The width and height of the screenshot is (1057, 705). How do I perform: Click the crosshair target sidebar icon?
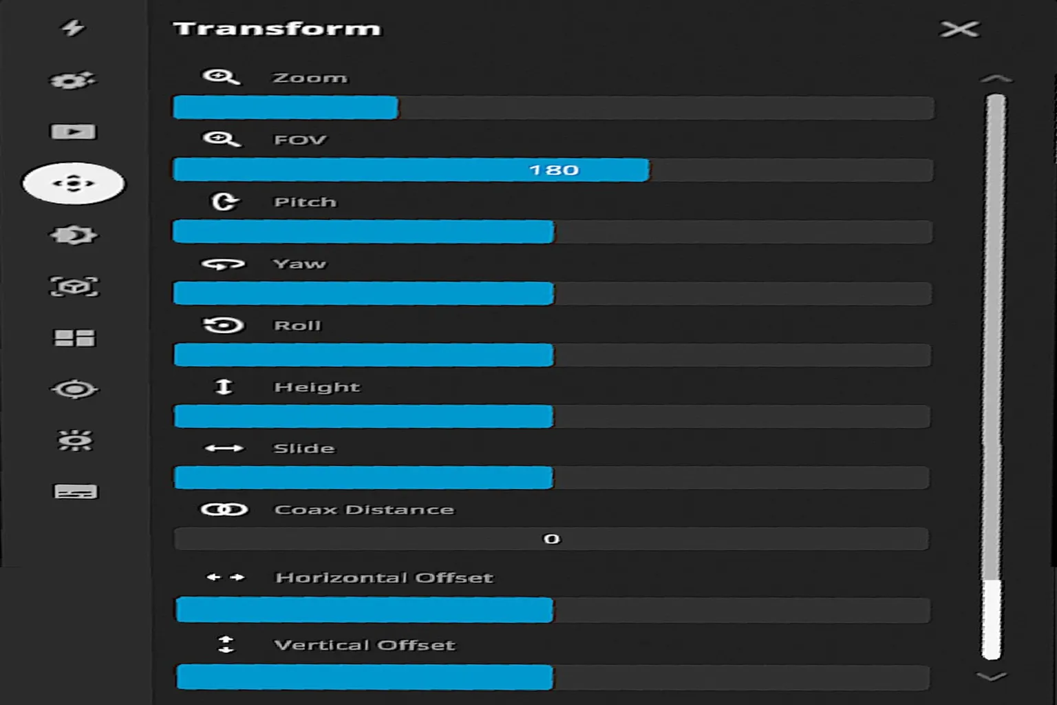tap(74, 389)
